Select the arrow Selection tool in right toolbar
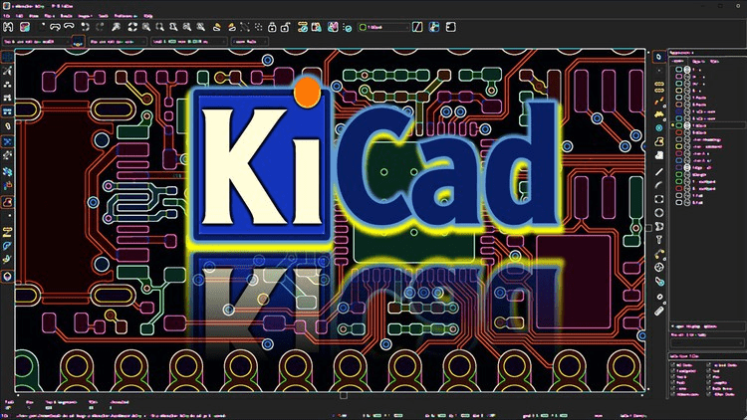 659,57
